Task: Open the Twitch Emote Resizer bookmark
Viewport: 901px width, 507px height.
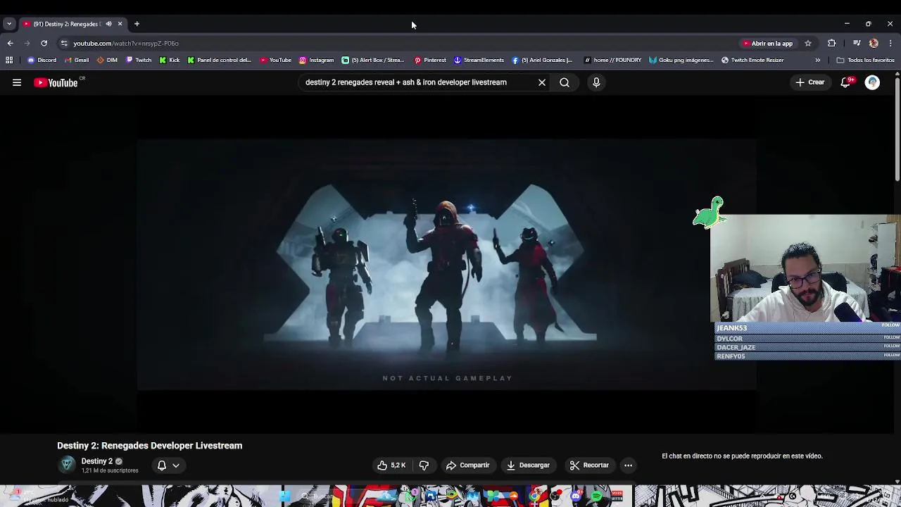Action: tap(752, 60)
